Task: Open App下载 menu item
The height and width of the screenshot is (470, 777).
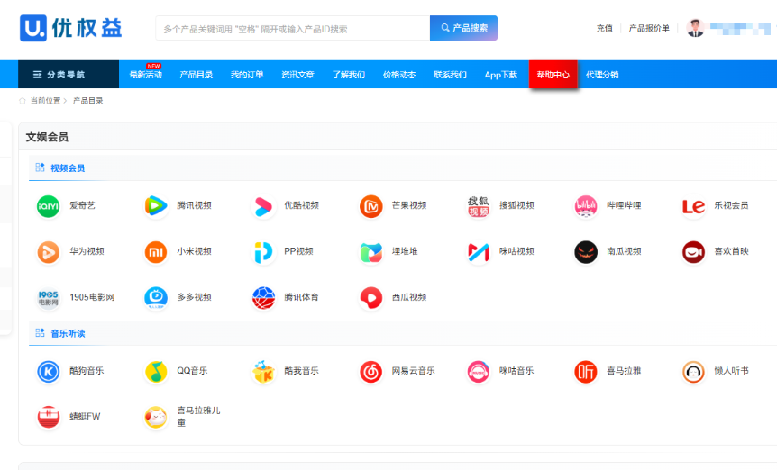Action: tap(501, 75)
